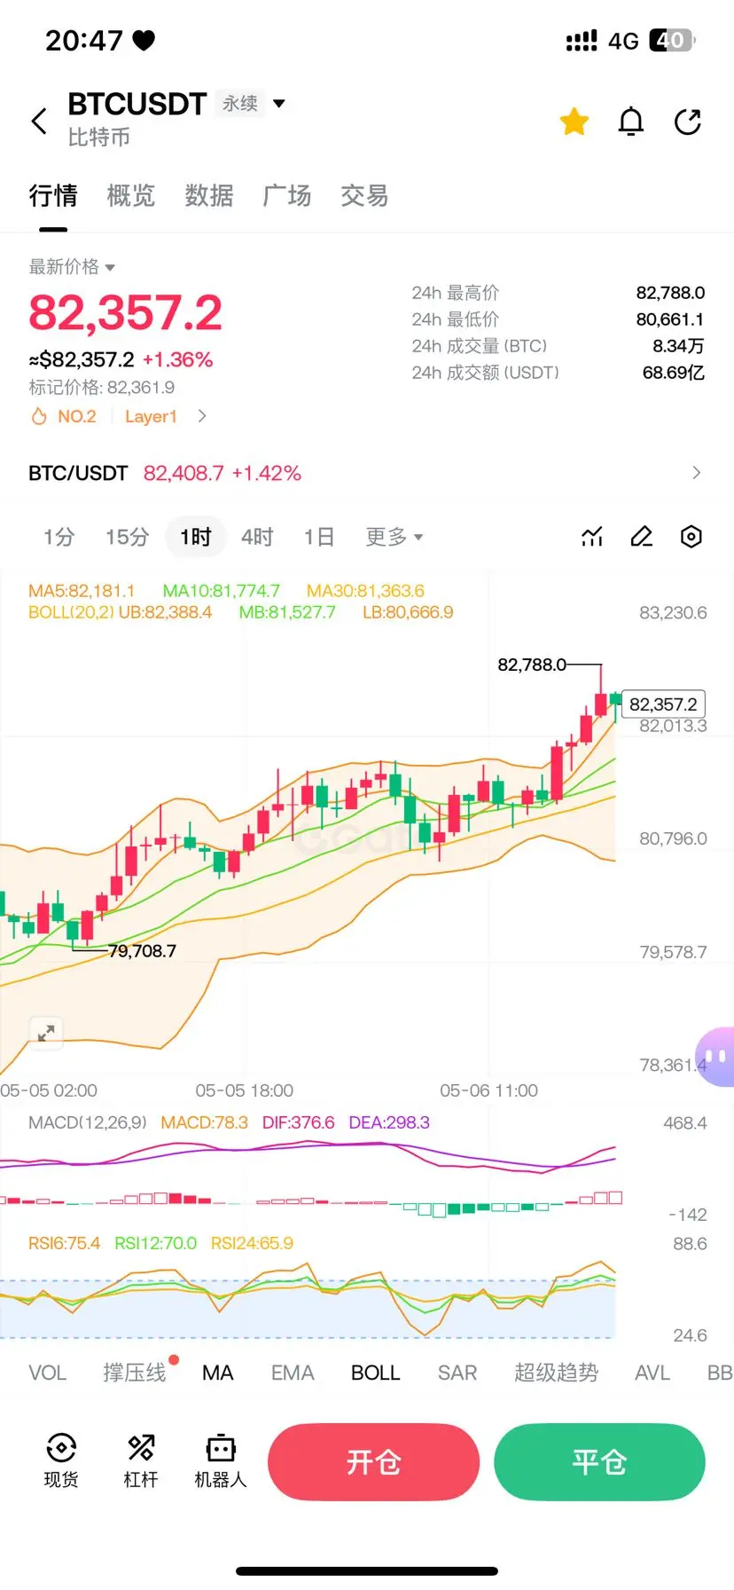Viewport: 734px width, 1590px height.
Task: Tap the DIF:376.6 value
Action: click(299, 1122)
